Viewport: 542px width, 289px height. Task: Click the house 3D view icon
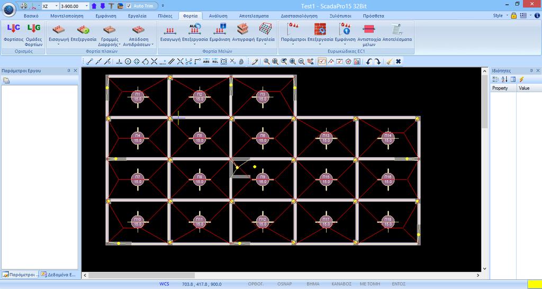[x=120, y=6]
